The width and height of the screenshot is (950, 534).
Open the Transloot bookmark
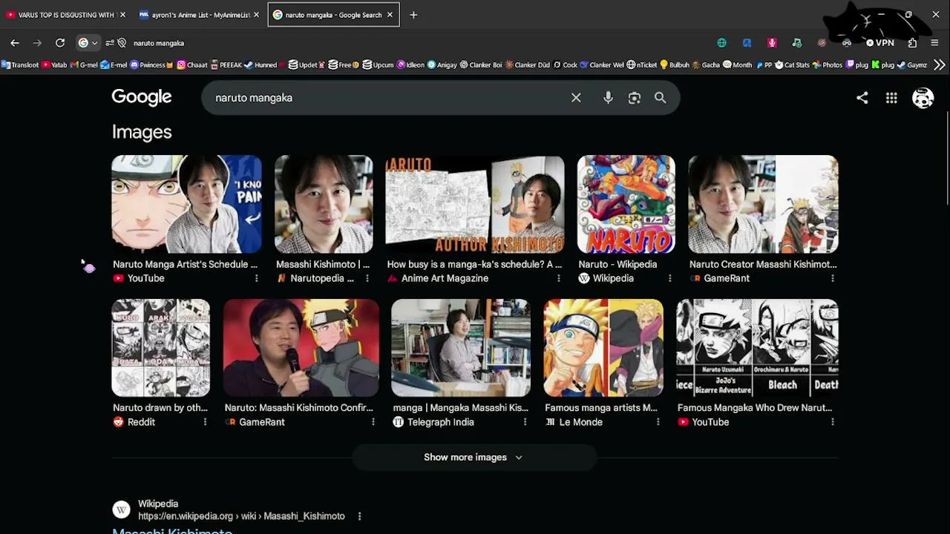coord(20,65)
